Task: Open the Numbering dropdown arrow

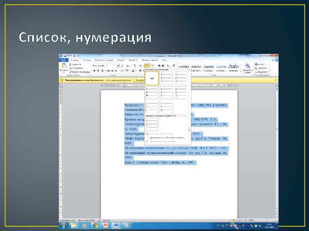Action: point(149,66)
